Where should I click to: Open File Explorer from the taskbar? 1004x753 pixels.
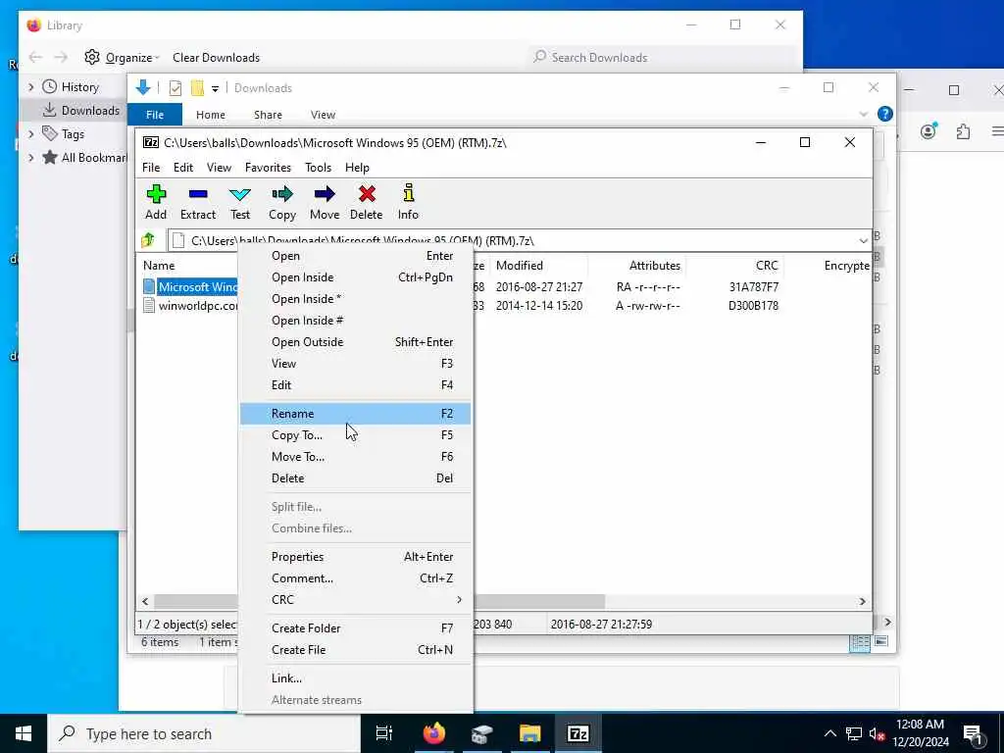pyautogui.click(x=530, y=733)
